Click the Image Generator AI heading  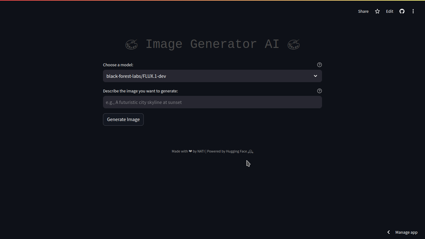[x=212, y=44]
